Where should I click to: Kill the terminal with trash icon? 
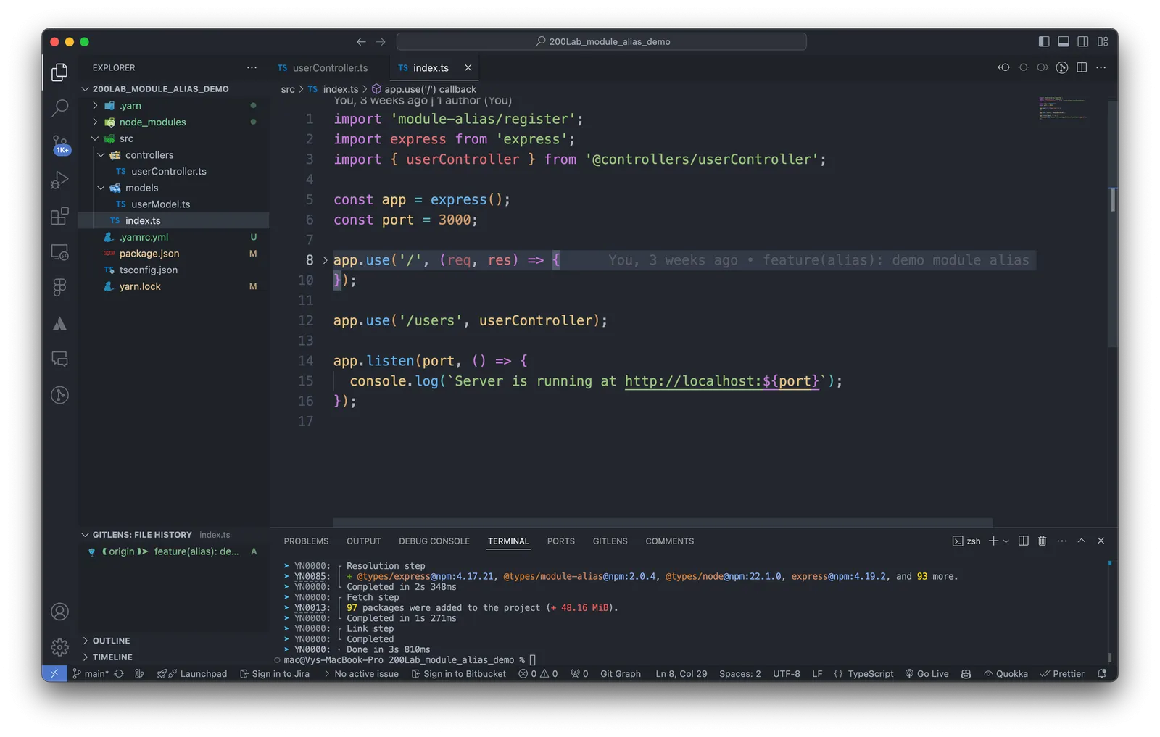(1042, 541)
